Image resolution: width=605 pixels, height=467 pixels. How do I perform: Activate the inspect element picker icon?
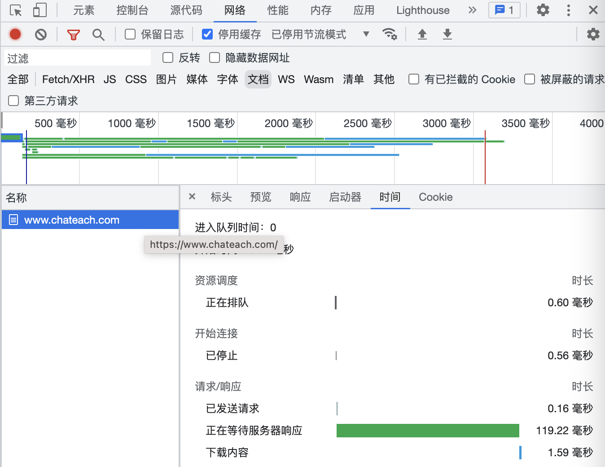16,10
